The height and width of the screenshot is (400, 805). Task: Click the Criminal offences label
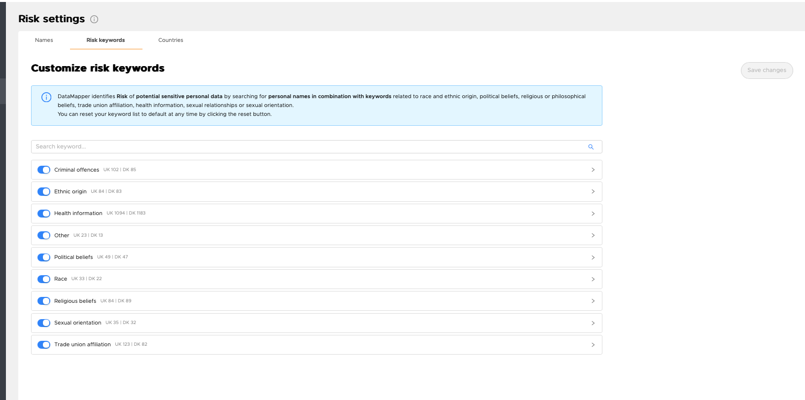[x=76, y=170]
